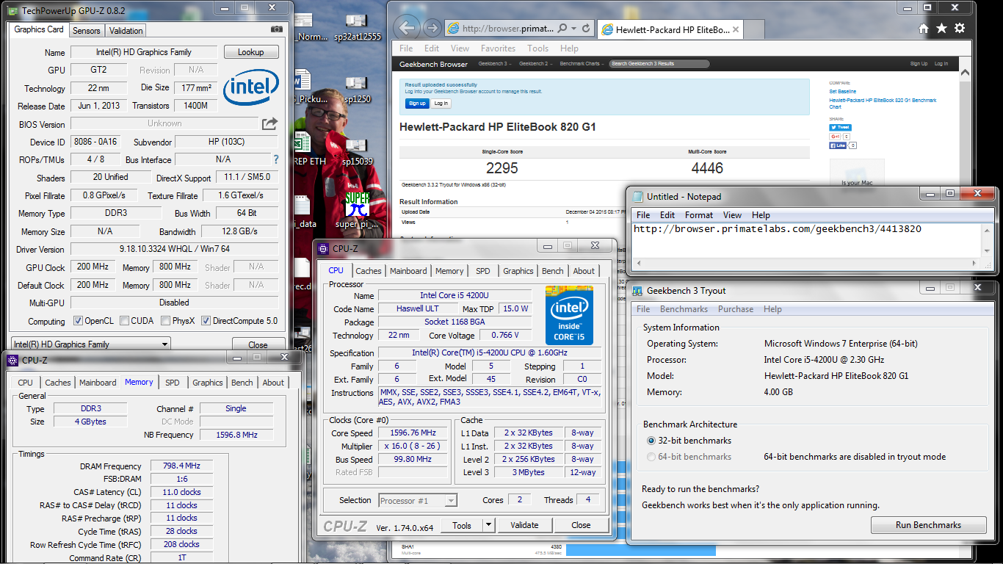Open the Benchmarks menu in Geekbench 3 Tryout
Image resolution: width=1003 pixels, height=564 pixels.
tap(684, 309)
